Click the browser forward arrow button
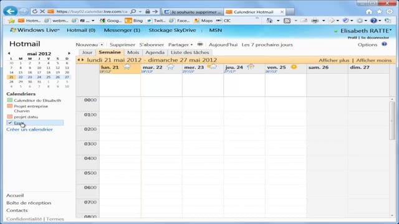399x224 pixels. 24,11
